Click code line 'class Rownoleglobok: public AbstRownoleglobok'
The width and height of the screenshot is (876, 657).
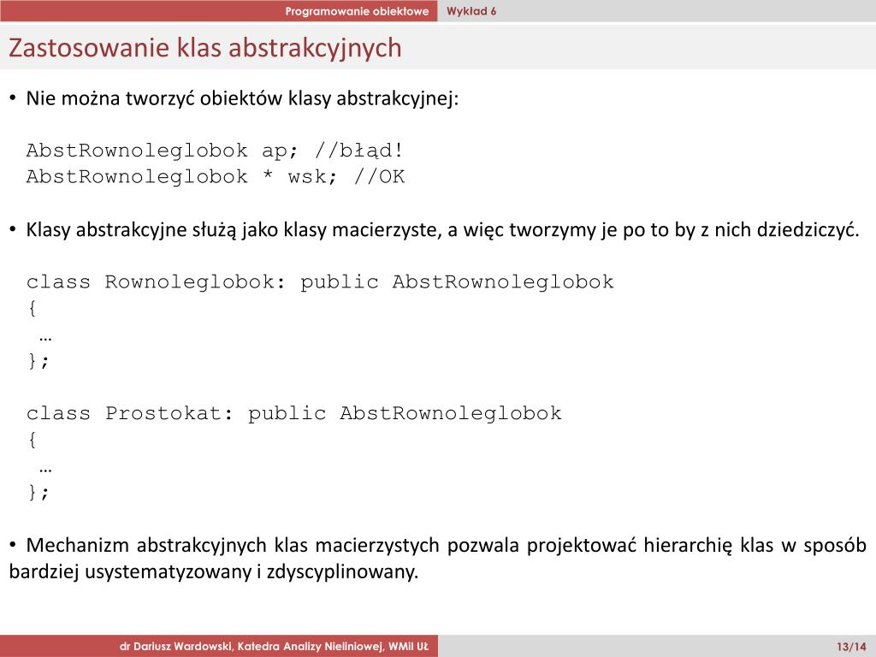click(320, 282)
